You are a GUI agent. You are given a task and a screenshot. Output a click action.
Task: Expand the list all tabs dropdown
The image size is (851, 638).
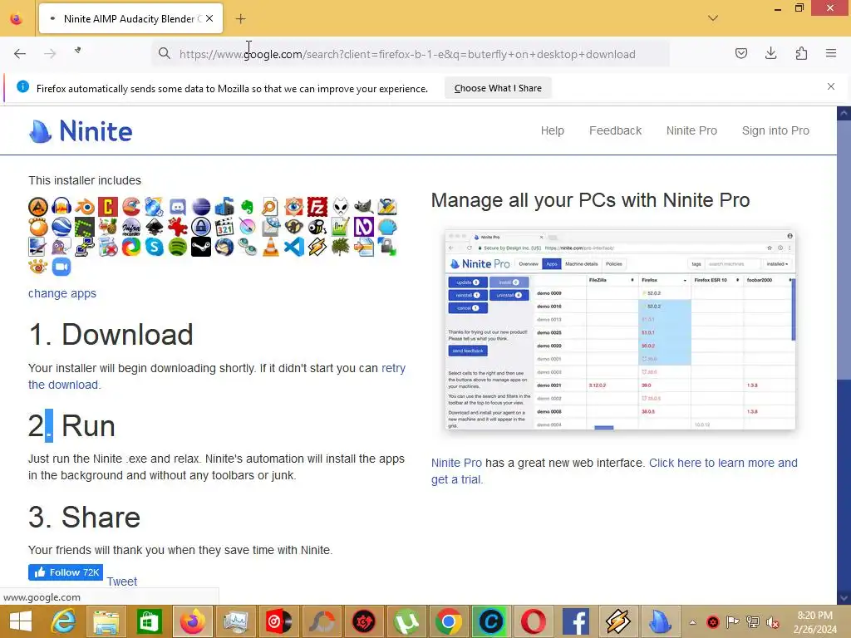click(x=713, y=18)
